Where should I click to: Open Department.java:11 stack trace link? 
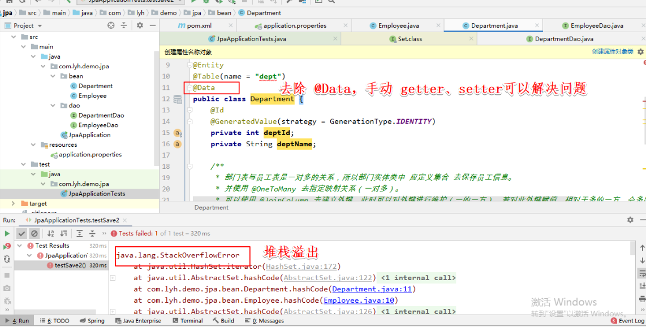(372, 289)
